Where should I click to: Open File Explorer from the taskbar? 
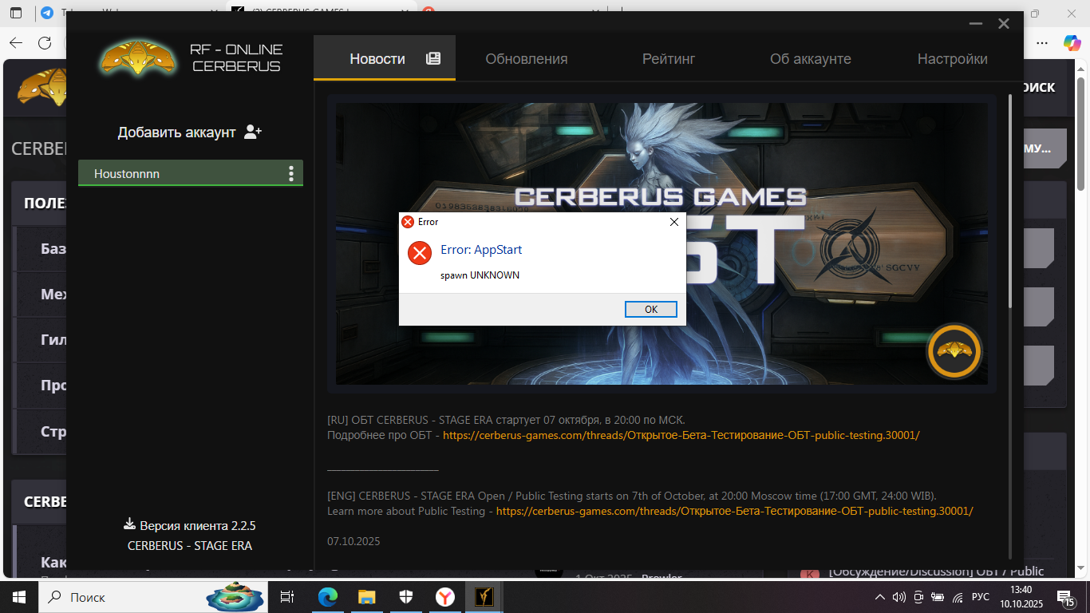[367, 597]
